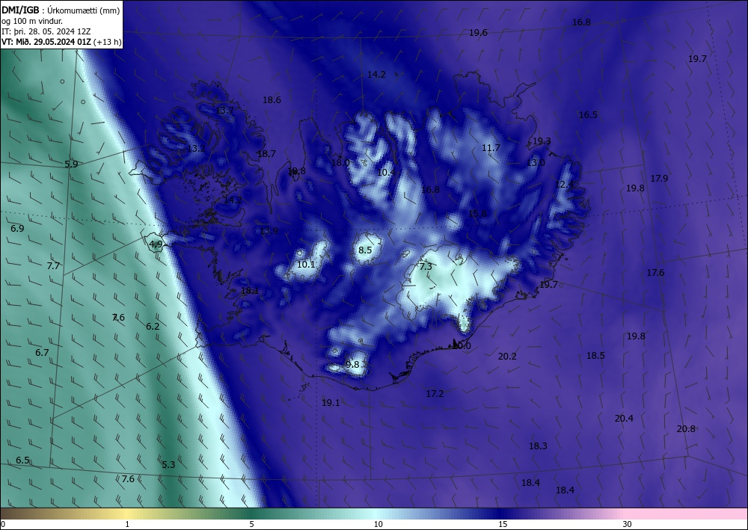Click the '10' label on the color scale
Viewport: 748px width, 530px height.
tap(378, 524)
